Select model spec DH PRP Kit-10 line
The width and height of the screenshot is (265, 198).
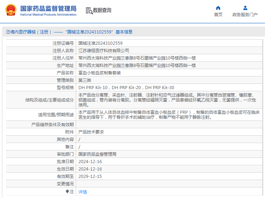click(126, 88)
